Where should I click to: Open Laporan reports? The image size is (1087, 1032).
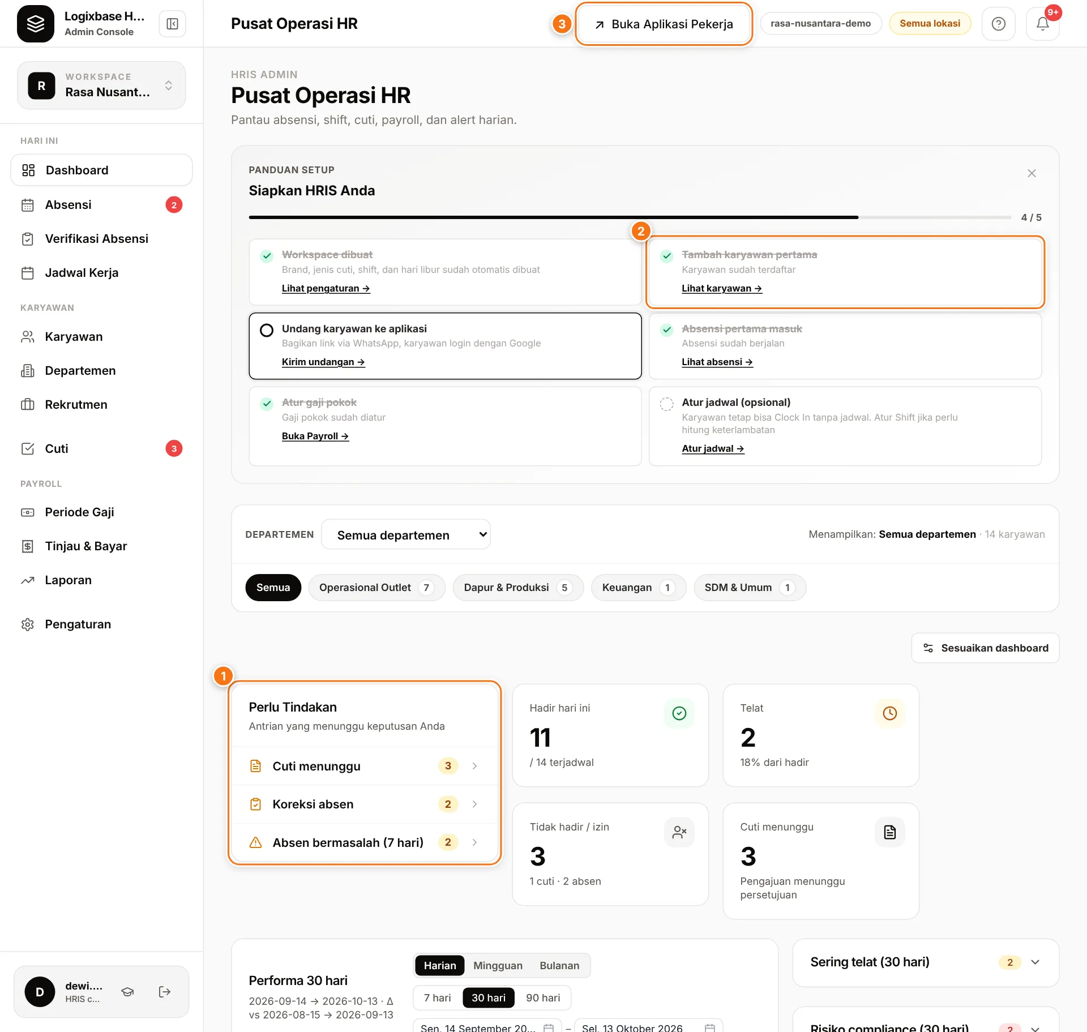point(101,580)
